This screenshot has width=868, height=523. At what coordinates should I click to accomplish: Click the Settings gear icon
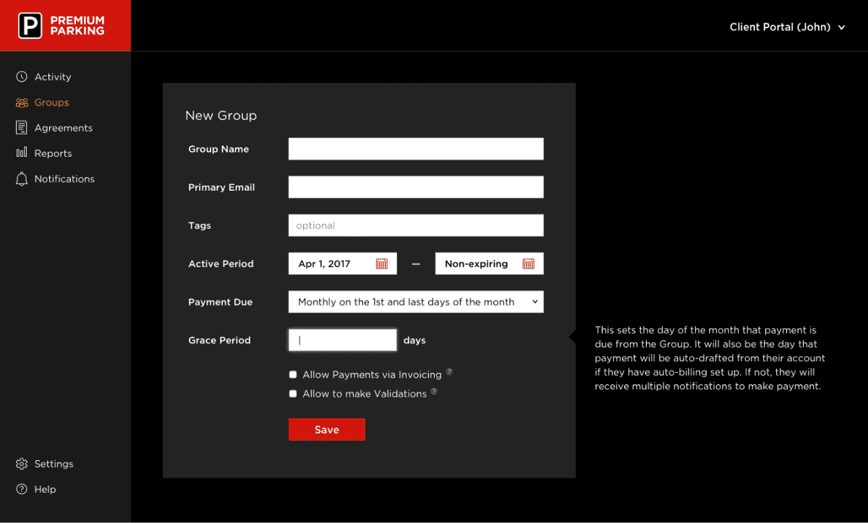tap(22, 463)
